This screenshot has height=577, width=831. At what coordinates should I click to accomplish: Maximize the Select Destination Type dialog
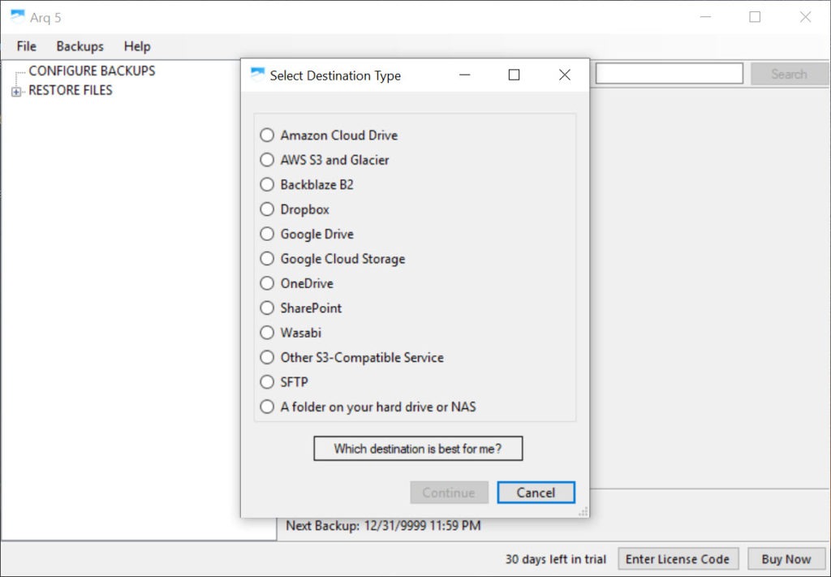coord(514,75)
